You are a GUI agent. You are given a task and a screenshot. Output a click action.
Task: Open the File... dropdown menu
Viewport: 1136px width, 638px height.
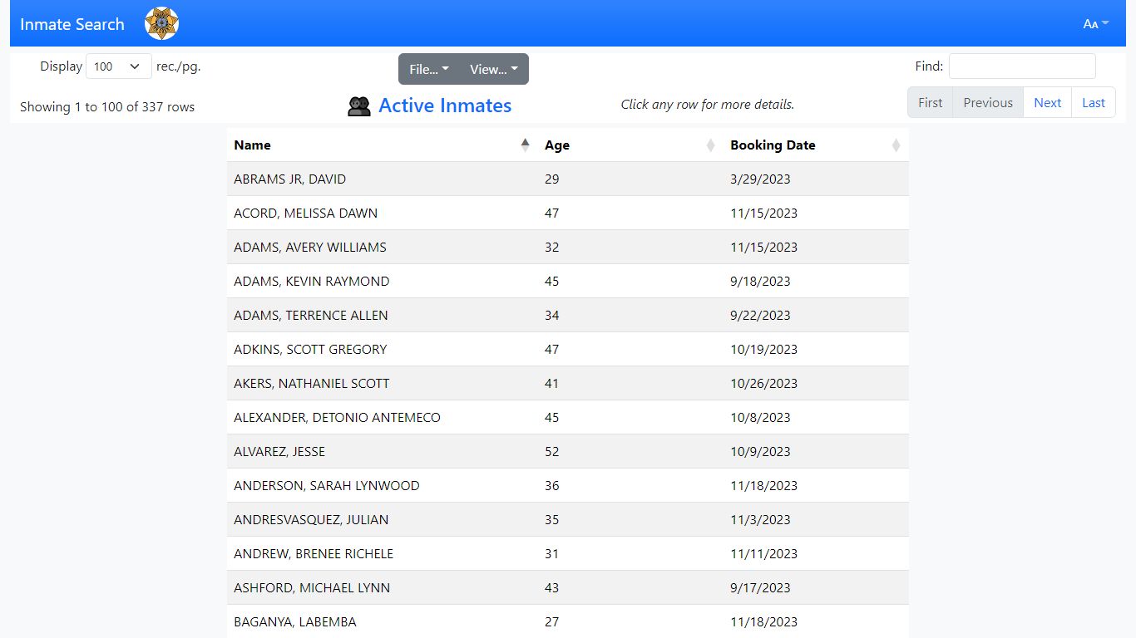pyautogui.click(x=429, y=69)
